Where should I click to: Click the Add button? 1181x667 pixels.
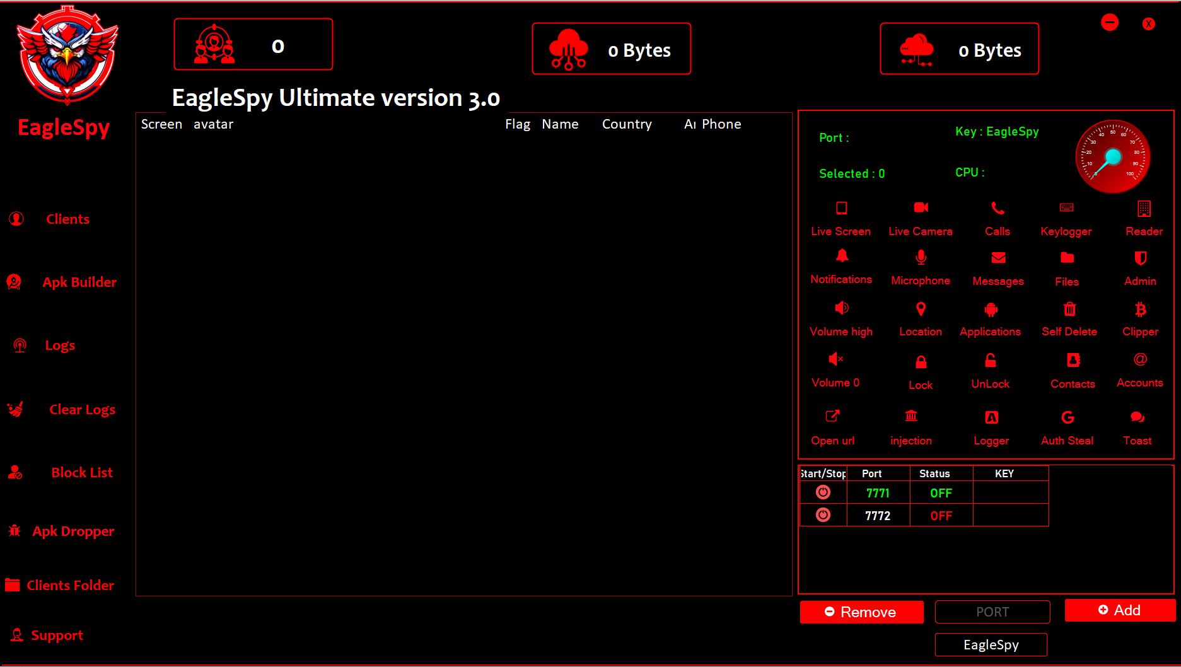[1120, 610]
